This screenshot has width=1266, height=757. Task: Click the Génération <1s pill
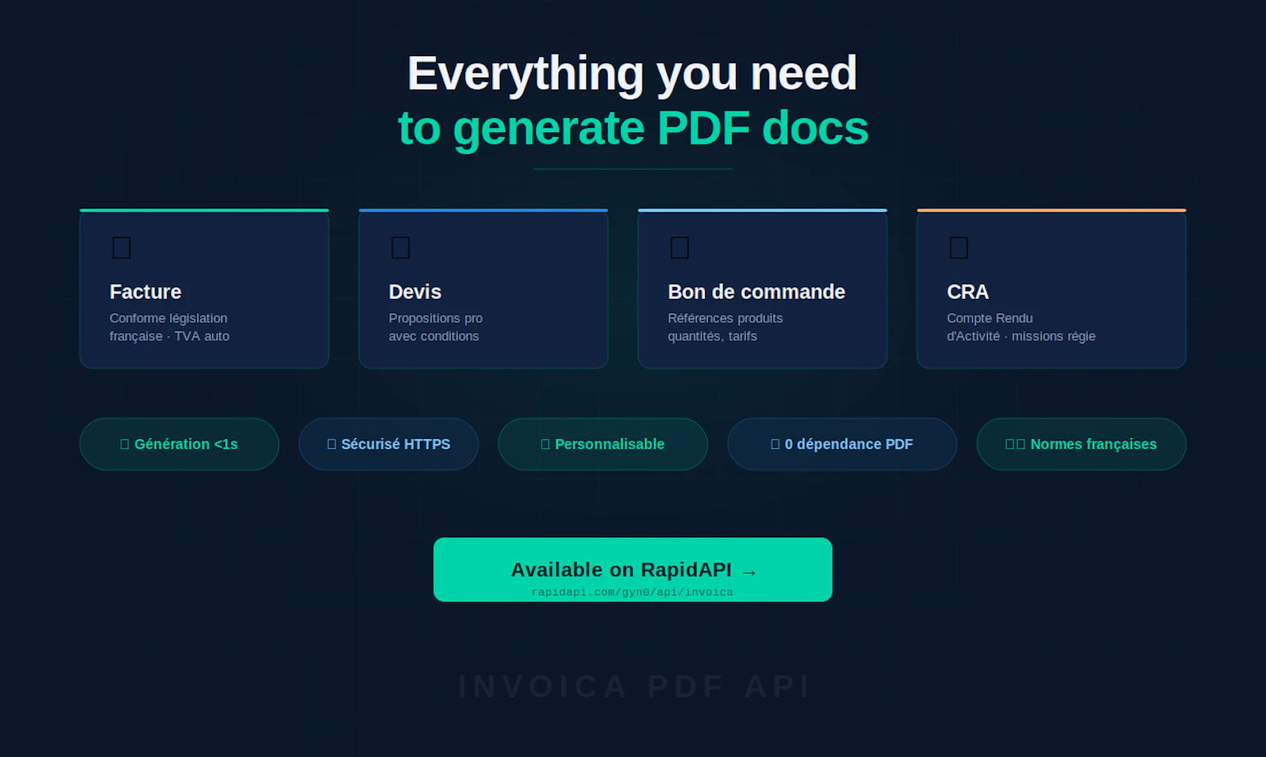click(179, 444)
